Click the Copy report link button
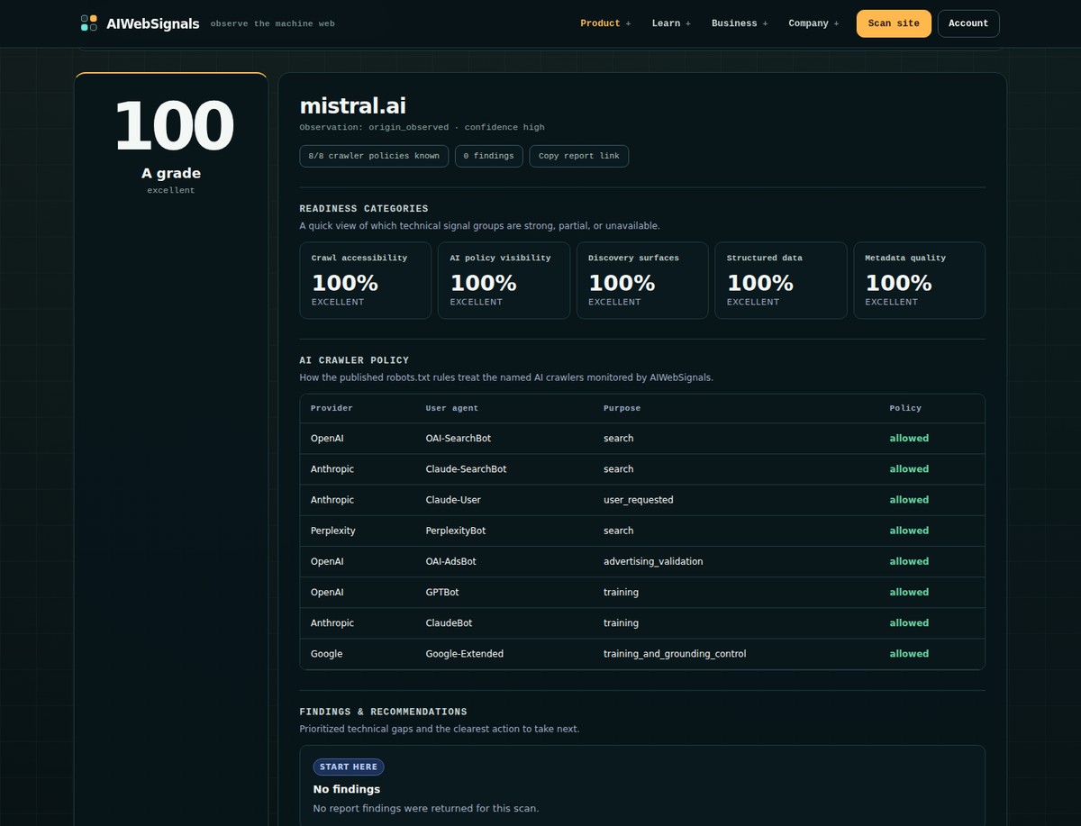 point(579,156)
